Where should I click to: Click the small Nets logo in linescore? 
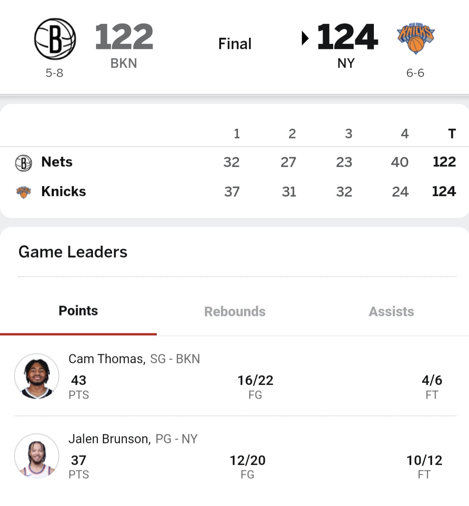pyautogui.click(x=23, y=163)
